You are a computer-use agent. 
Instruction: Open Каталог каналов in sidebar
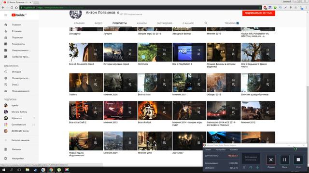click(20, 140)
